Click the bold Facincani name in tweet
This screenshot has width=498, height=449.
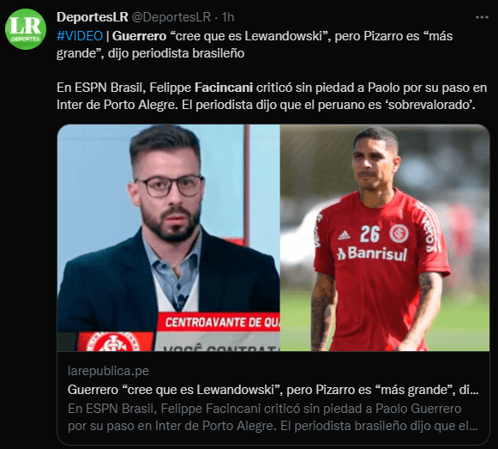(x=224, y=88)
